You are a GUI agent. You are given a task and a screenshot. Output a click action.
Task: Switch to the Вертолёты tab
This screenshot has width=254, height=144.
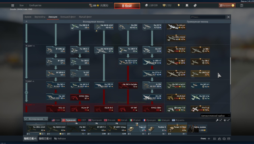pos(40,17)
